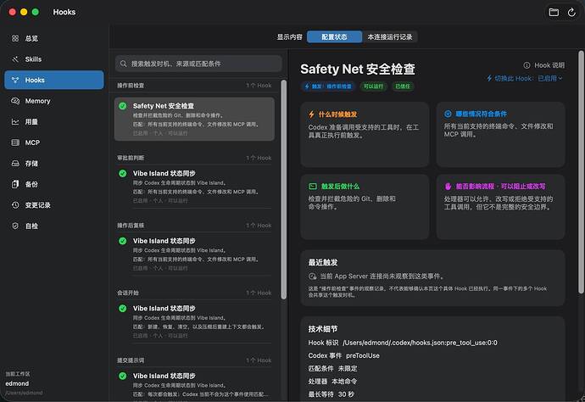
Task: Click the hook list vertical scrollbar
Action: 283,189
